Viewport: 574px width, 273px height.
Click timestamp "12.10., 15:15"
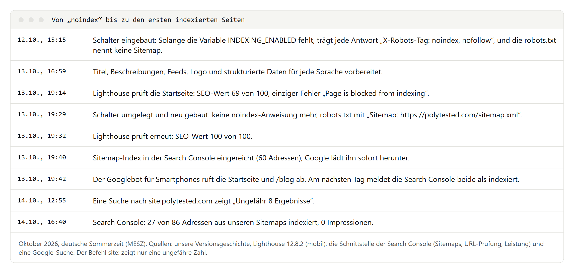[42, 40]
